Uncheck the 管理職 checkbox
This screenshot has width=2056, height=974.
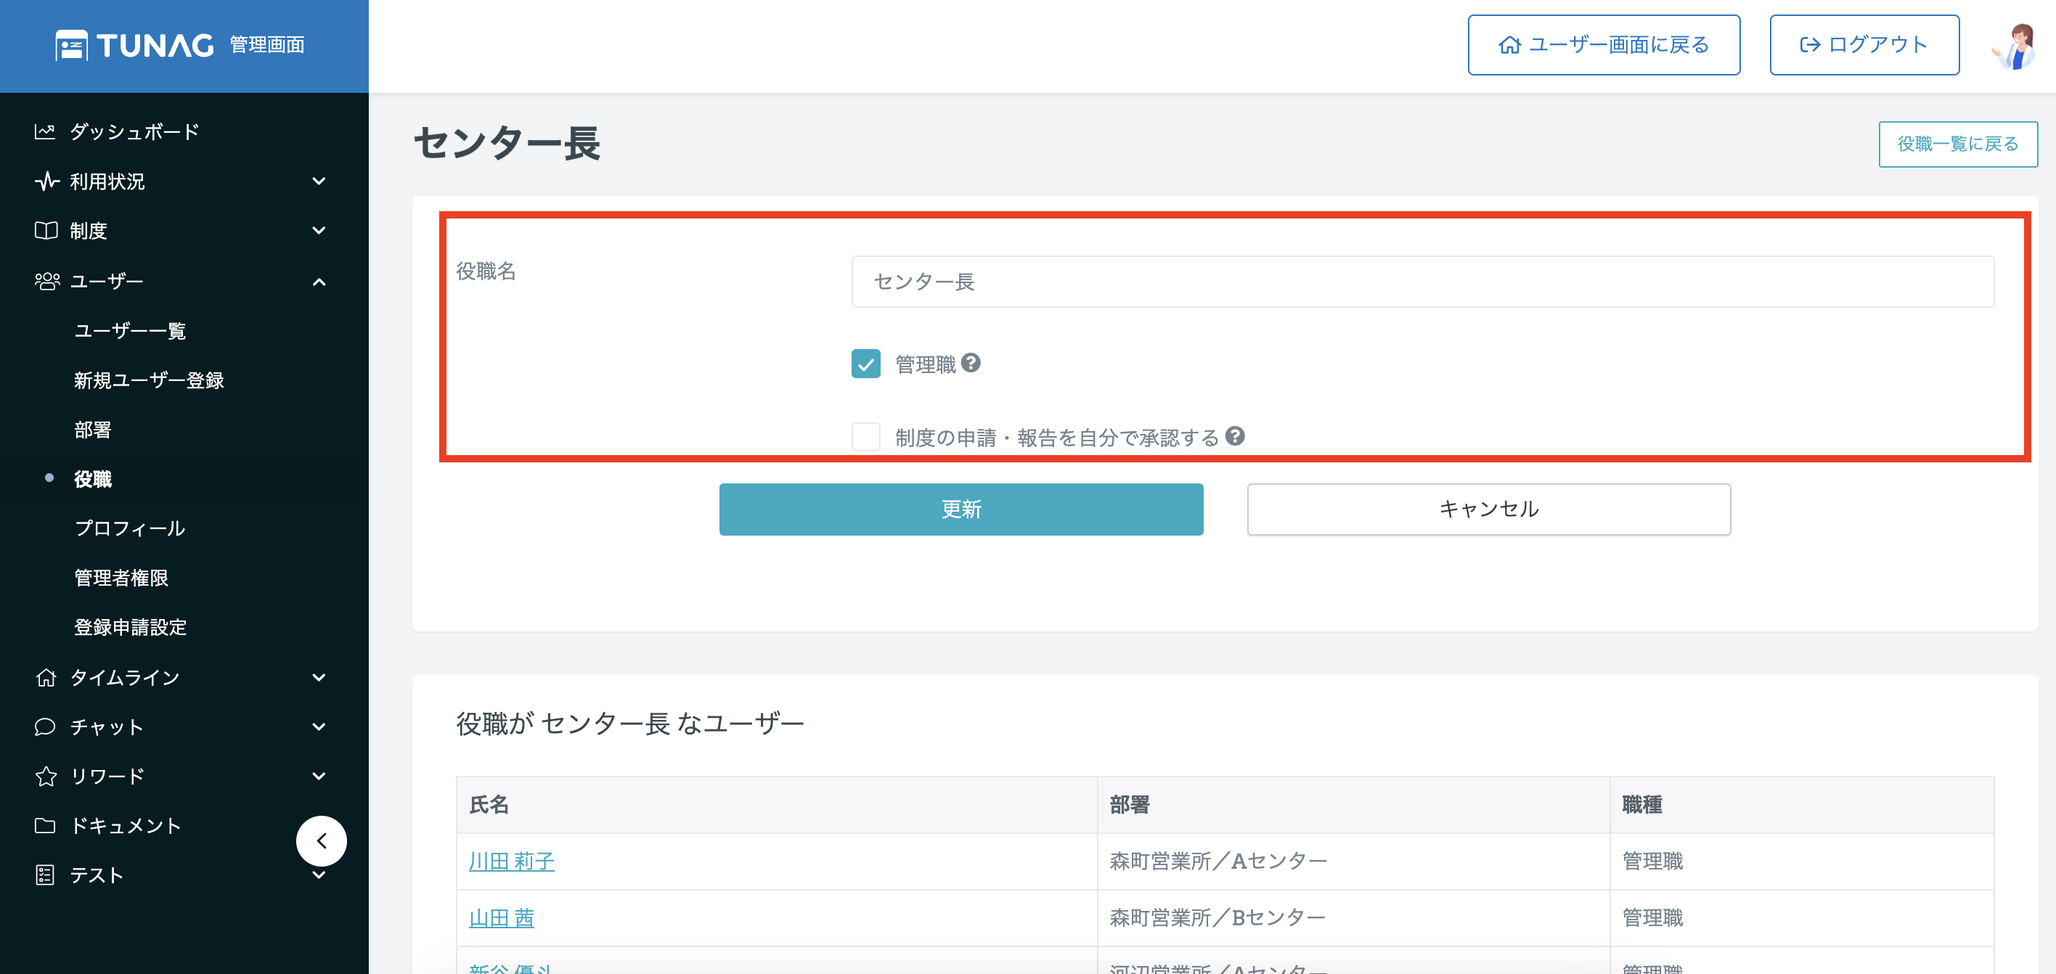click(866, 364)
